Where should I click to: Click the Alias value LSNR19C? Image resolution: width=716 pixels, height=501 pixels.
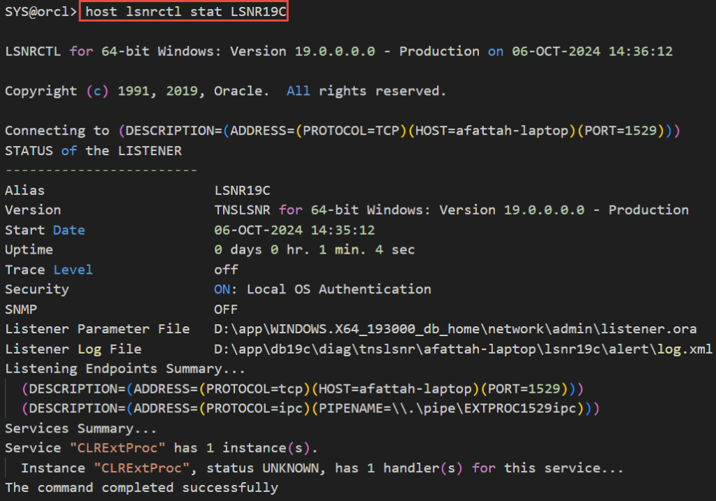point(242,190)
